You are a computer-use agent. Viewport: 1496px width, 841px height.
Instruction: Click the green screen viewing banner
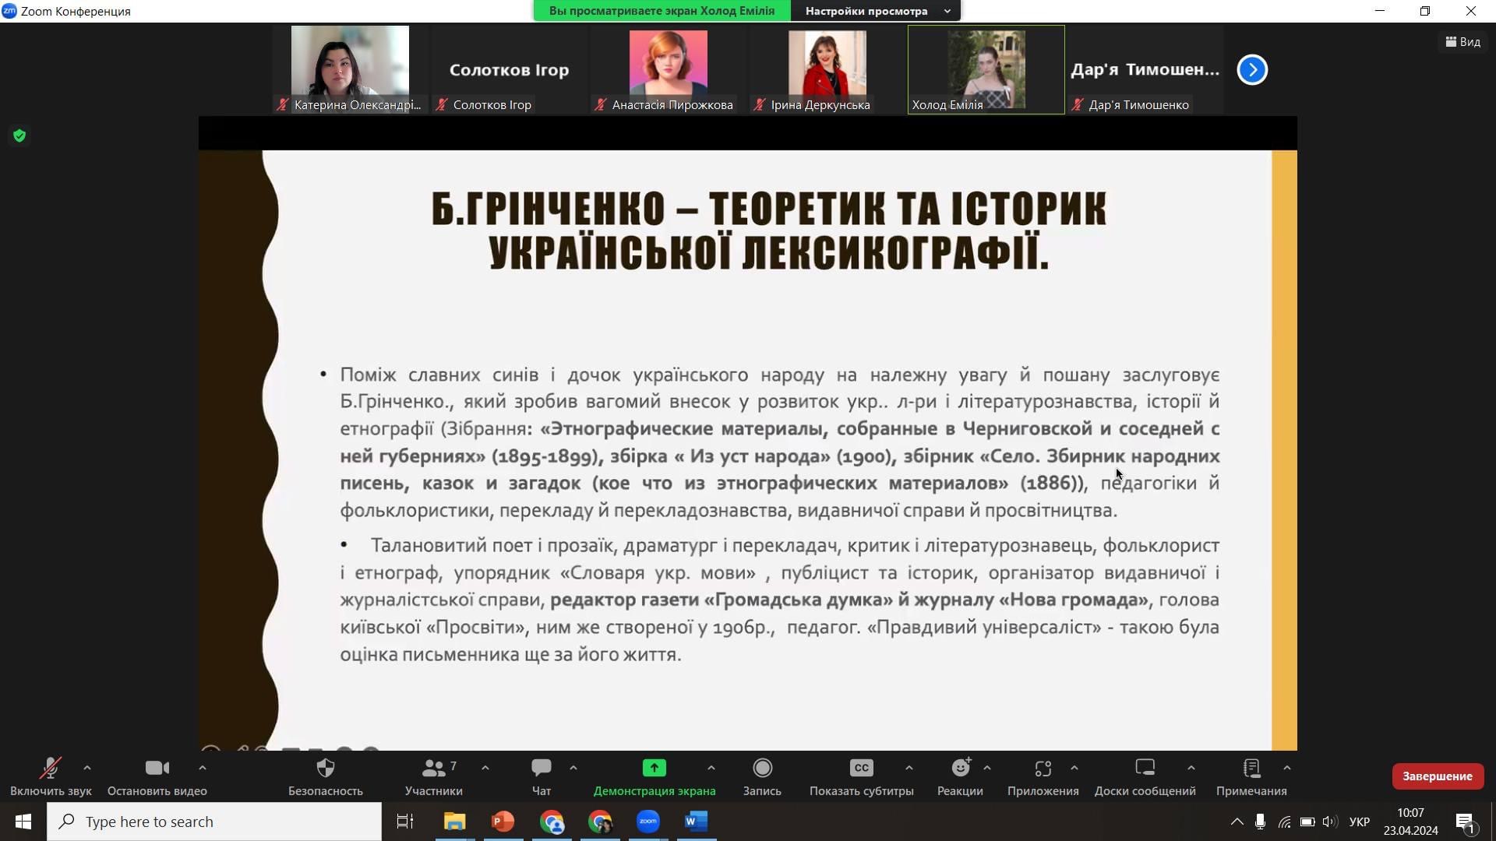pyautogui.click(x=662, y=11)
